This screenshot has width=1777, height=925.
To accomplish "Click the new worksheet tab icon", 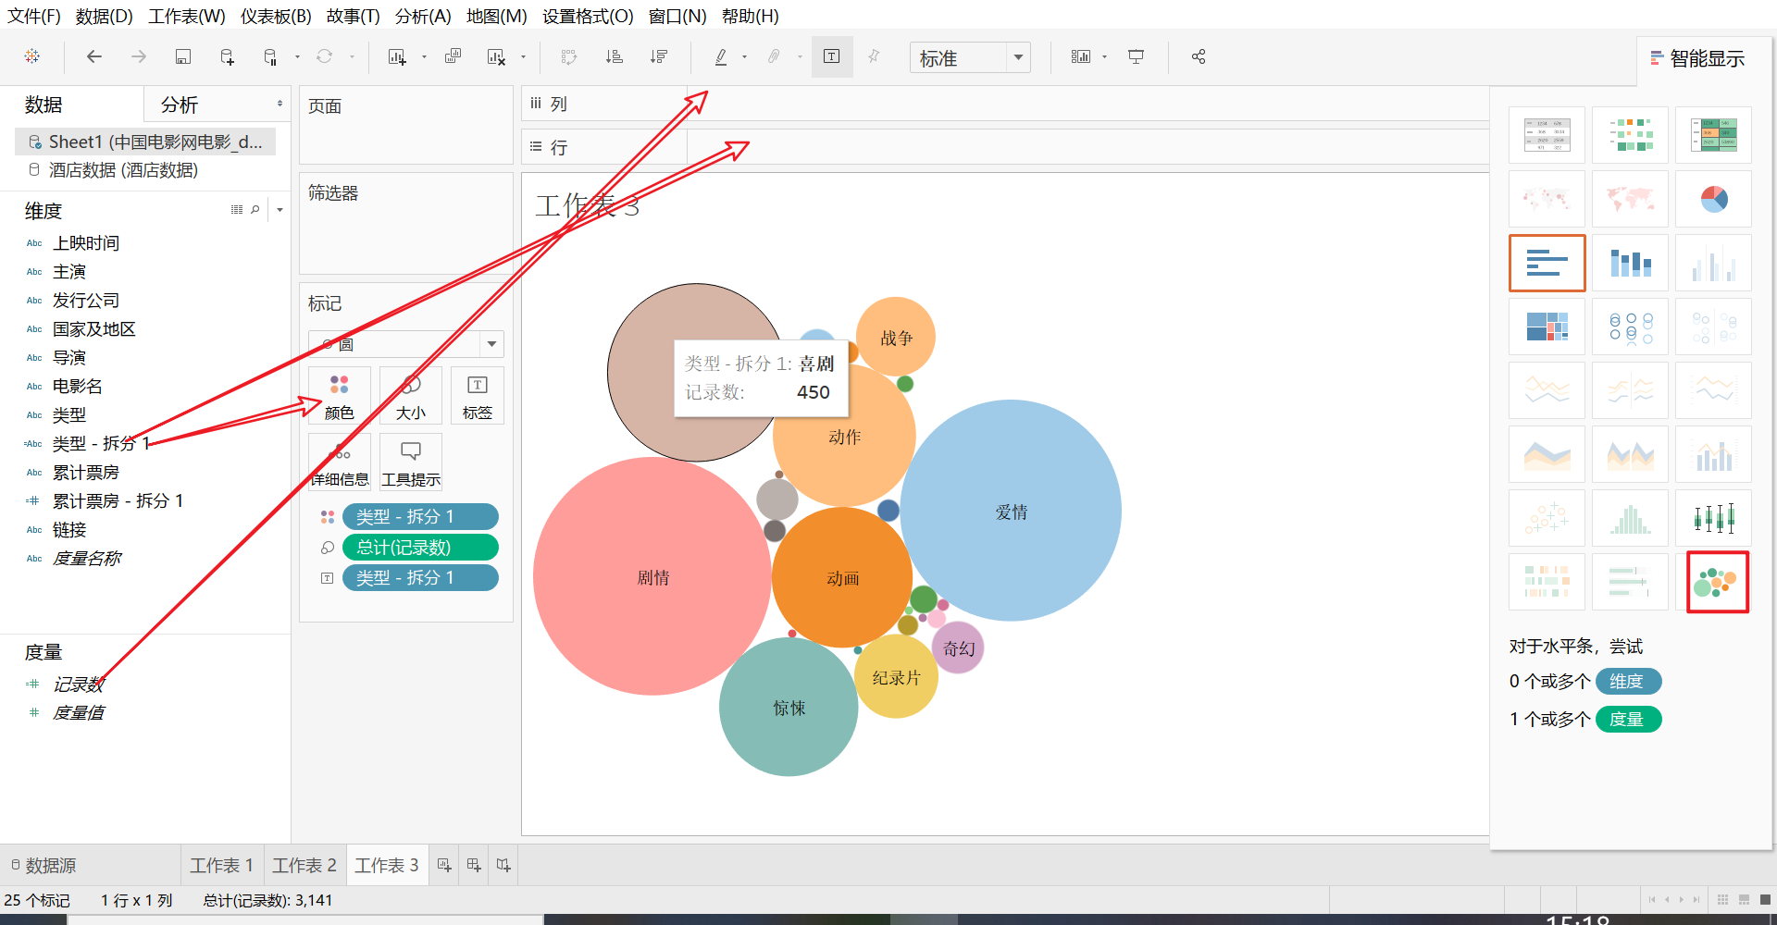I will 444,865.
